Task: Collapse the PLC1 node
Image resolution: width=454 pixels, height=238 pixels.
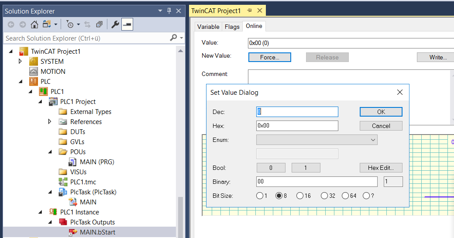Action: [31, 92]
